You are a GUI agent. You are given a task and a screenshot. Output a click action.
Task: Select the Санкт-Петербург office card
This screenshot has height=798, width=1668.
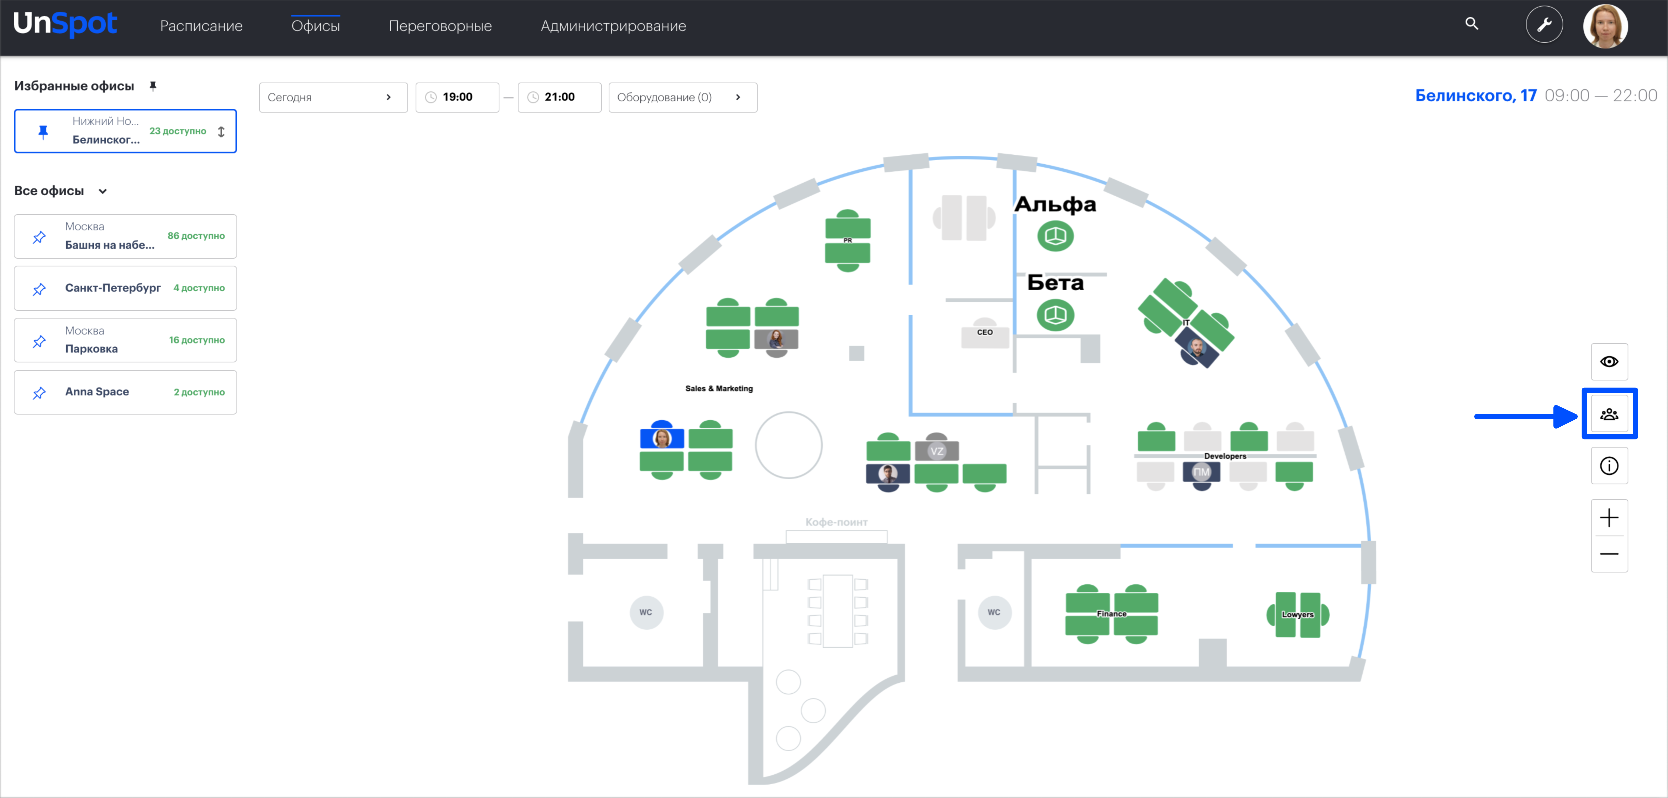click(126, 288)
